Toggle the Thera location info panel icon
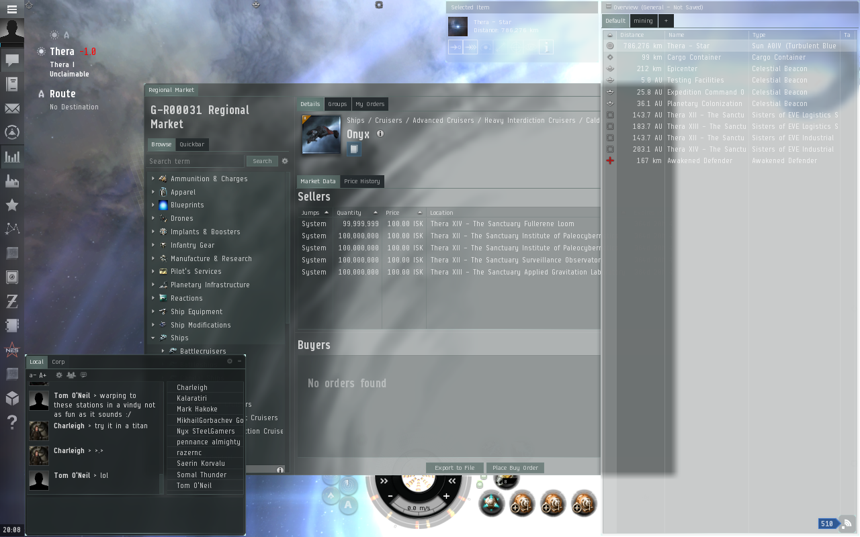Viewport: 860px width, 537px height. 41,51
